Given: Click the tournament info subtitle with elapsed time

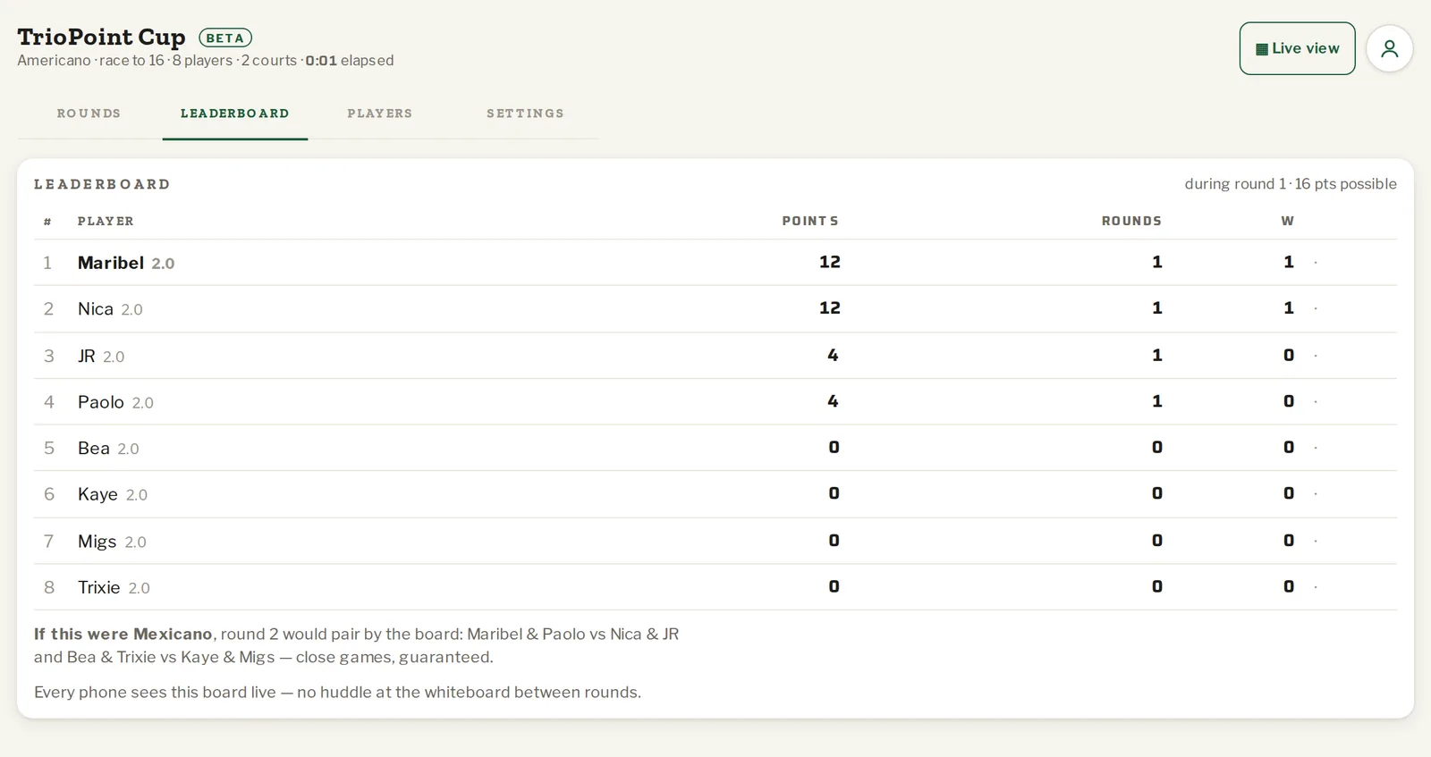Looking at the screenshot, I should [x=206, y=61].
